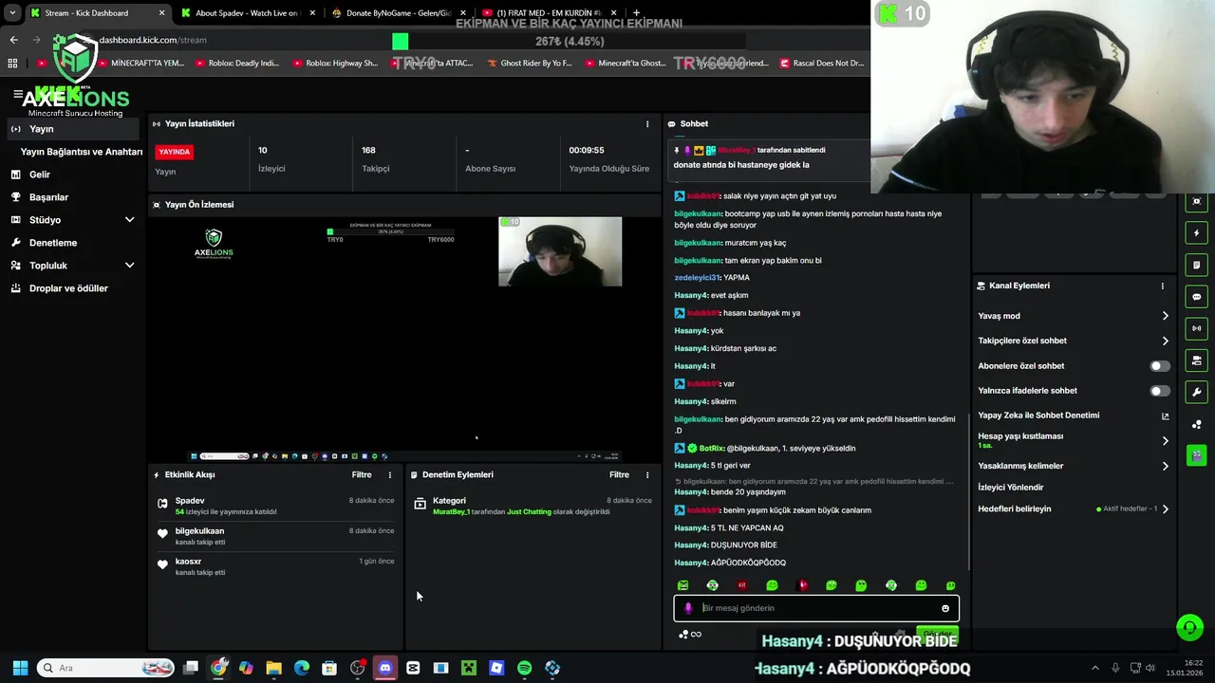Image resolution: width=1215 pixels, height=683 pixels.
Task: Click the infinity icon below chat input
Action: click(x=696, y=635)
